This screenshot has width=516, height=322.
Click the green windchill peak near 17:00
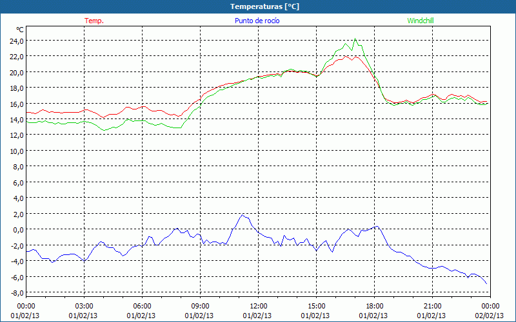pos(355,39)
